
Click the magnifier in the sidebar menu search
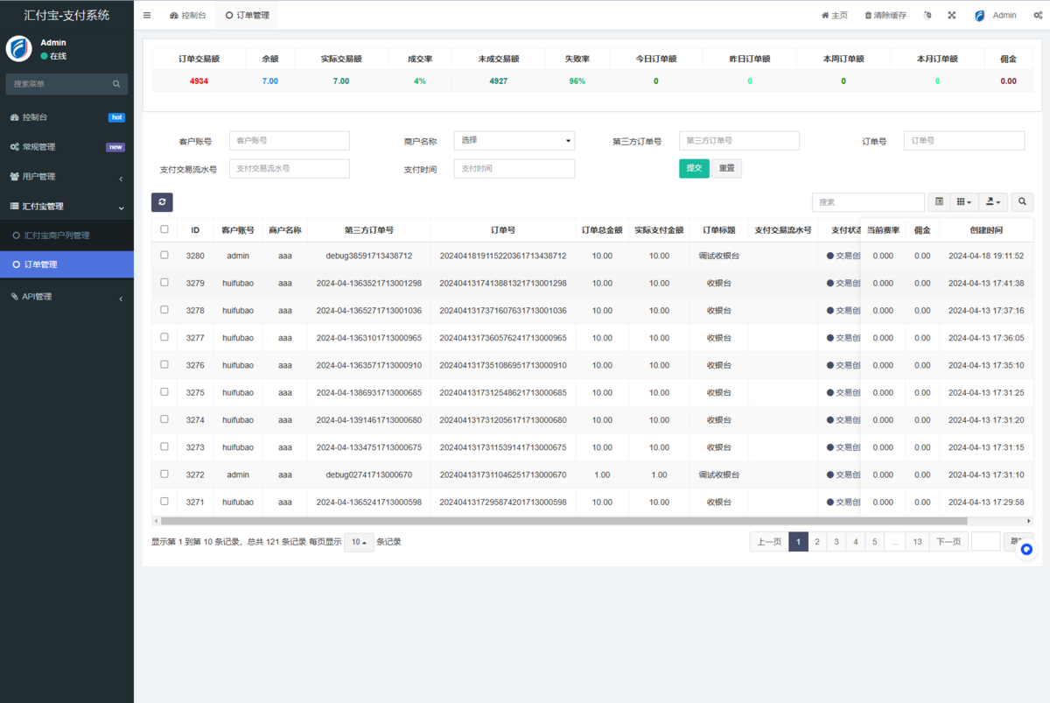(116, 84)
